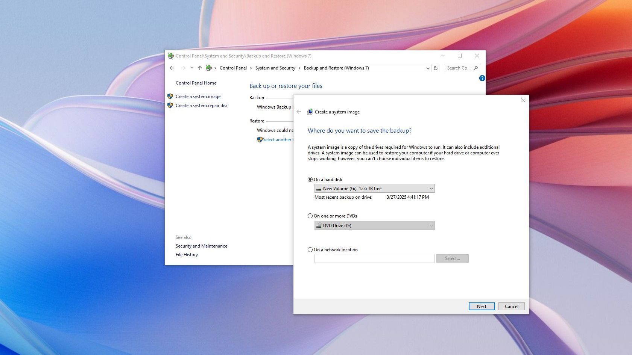
Task: Select the On a network location option
Action: coord(310,250)
